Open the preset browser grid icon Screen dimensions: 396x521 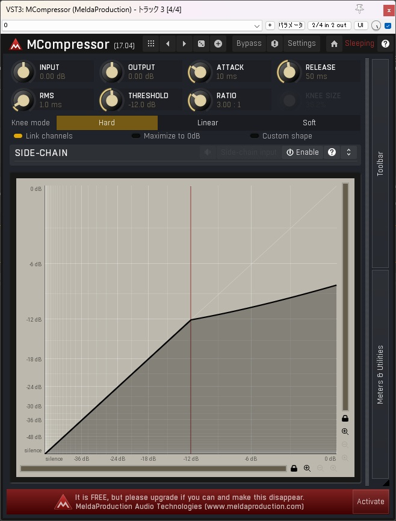[151, 44]
